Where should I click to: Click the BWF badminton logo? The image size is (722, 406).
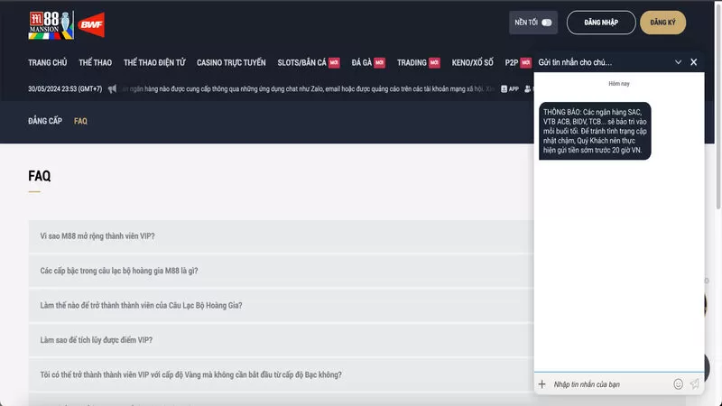tap(91, 23)
